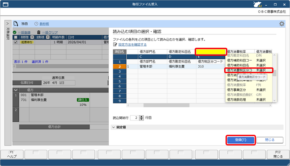Viewport: 290px width, 166px height.
Task: Click the 閉じる button beside 登録(T)
Action: click(270, 140)
